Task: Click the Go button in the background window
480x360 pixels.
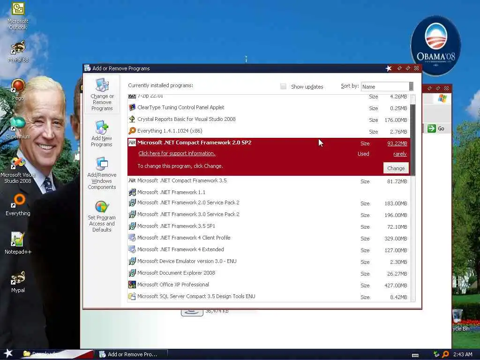Action: (436, 128)
